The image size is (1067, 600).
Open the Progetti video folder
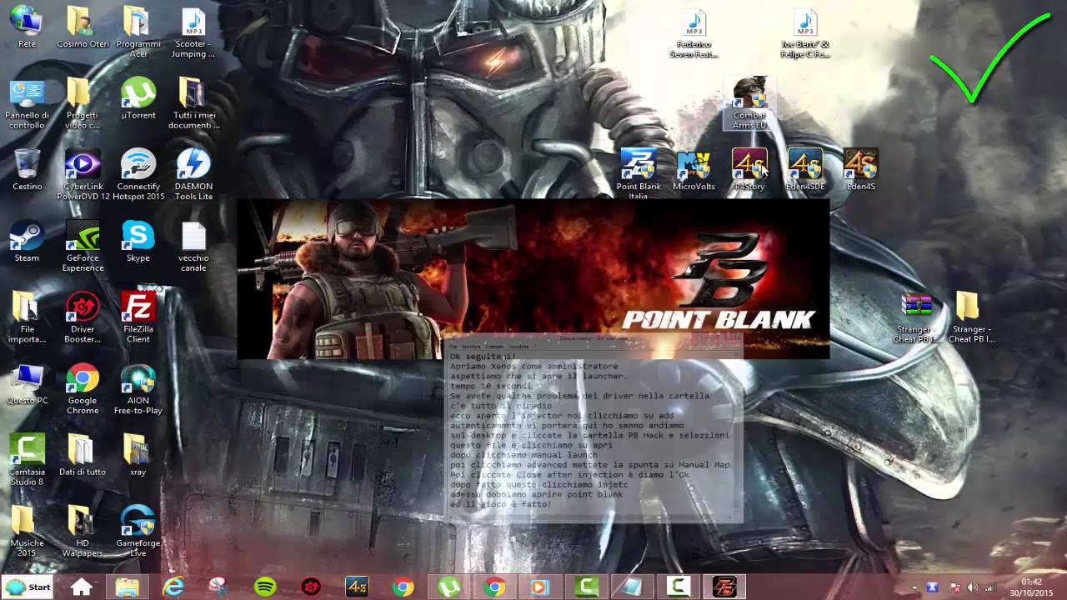coord(83,103)
